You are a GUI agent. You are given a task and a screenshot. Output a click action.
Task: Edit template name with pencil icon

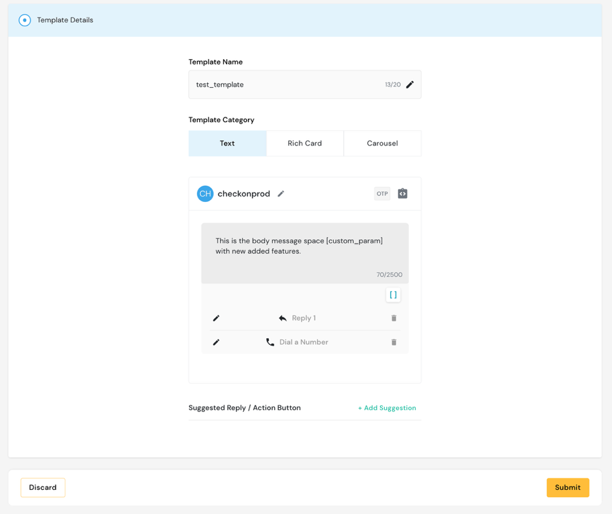(410, 85)
